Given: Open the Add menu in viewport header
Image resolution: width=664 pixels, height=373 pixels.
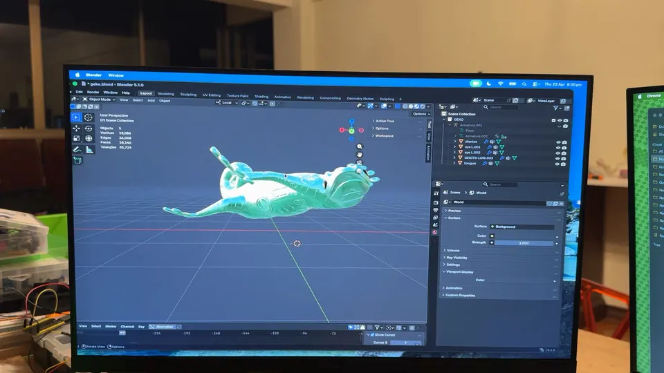Looking at the screenshot, I should click(151, 101).
